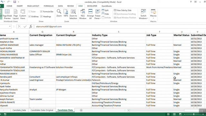
Task: Switch to Page Layout view in status bar
Action: click(174, 114)
